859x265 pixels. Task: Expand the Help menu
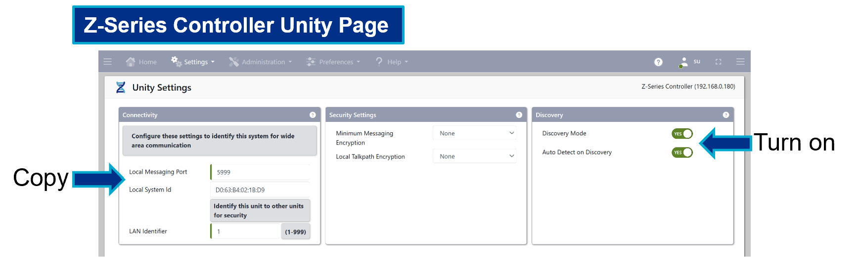[392, 62]
